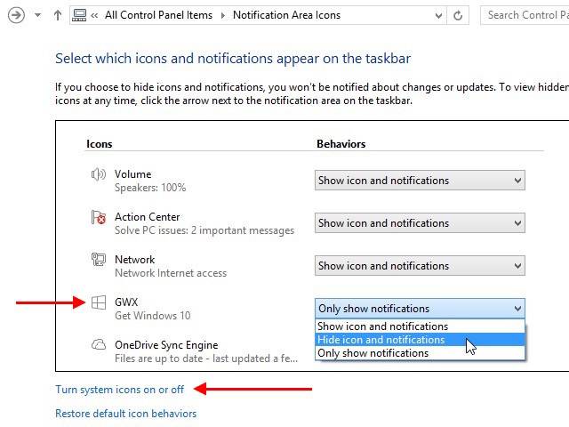Click 'Network Internet access' text
569x427 pixels.
(x=171, y=273)
